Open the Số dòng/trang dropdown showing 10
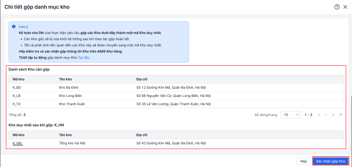The height and width of the screenshot is (167, 352). click(x=291, y=115)
